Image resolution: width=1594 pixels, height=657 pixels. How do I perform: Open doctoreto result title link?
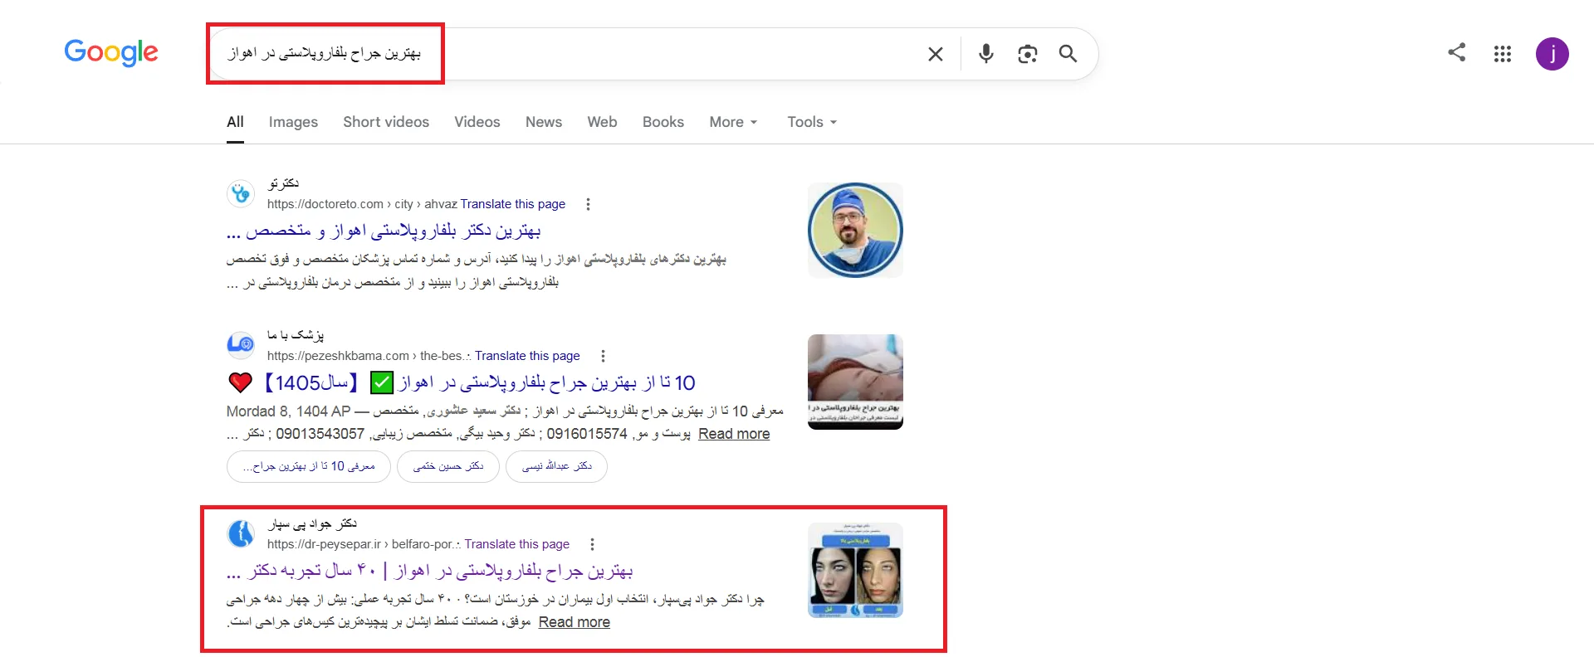(x=384, y=231)
